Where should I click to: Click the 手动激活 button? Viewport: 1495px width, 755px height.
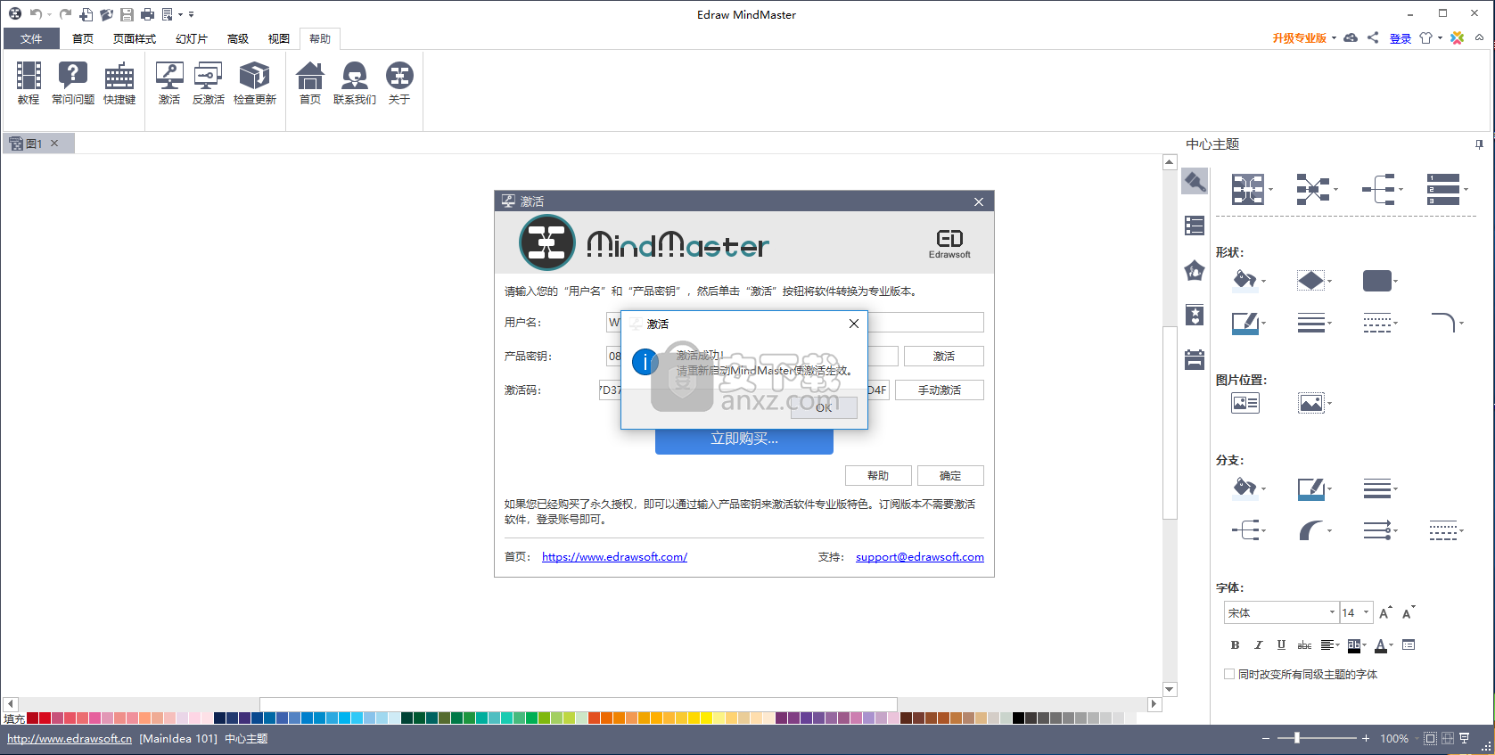tap(940, 390)
